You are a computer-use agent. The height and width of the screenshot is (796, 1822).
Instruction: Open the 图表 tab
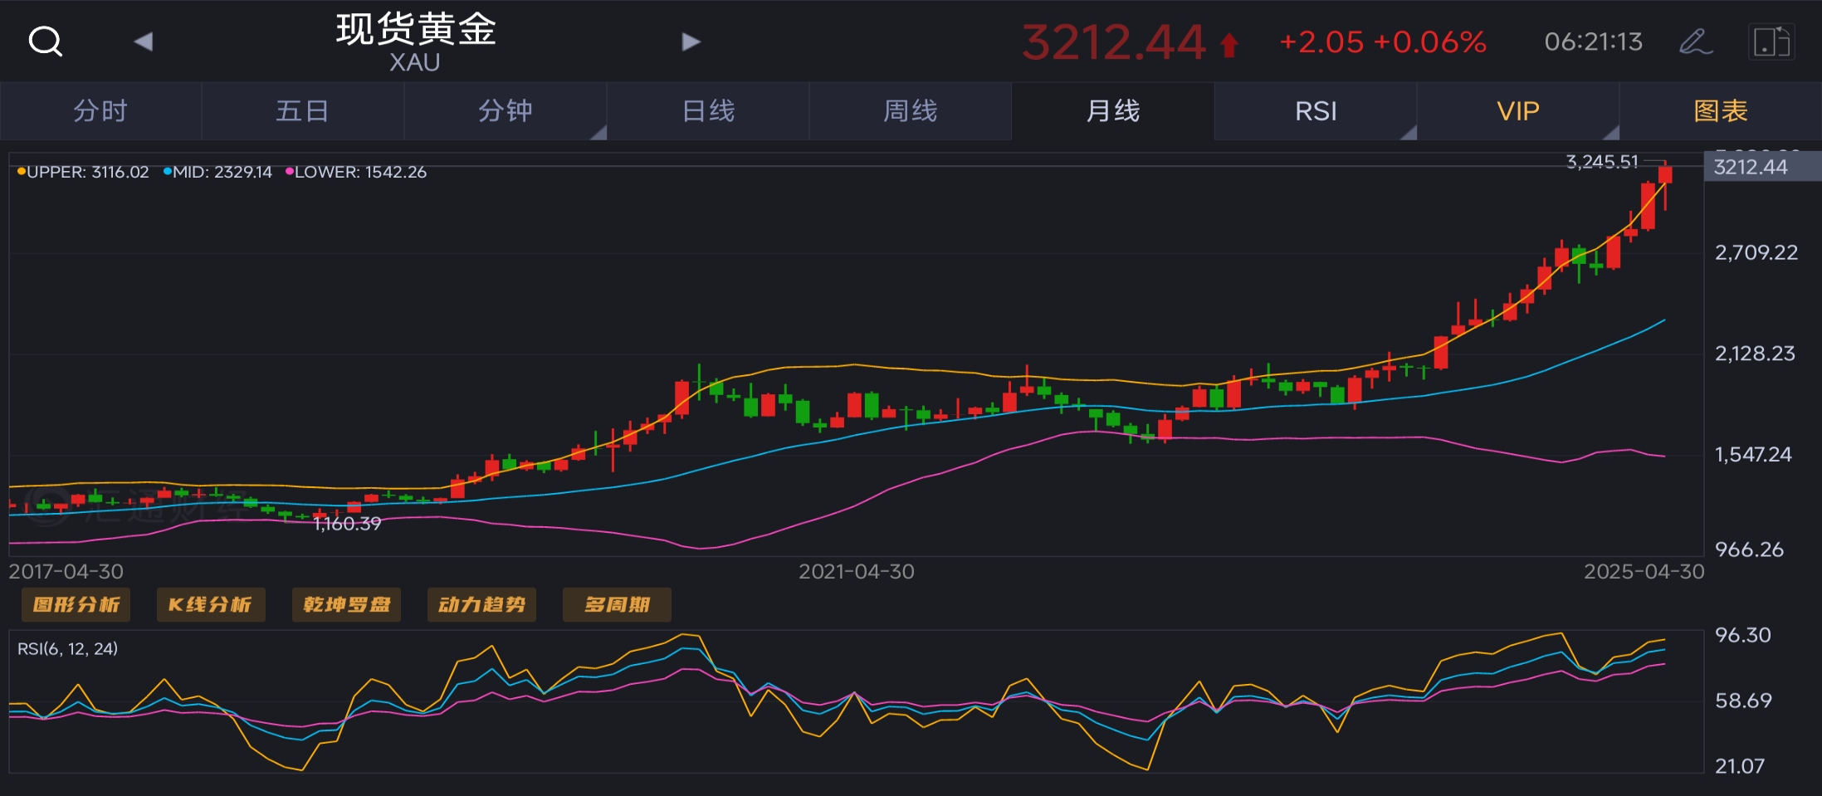point(1721,111)
